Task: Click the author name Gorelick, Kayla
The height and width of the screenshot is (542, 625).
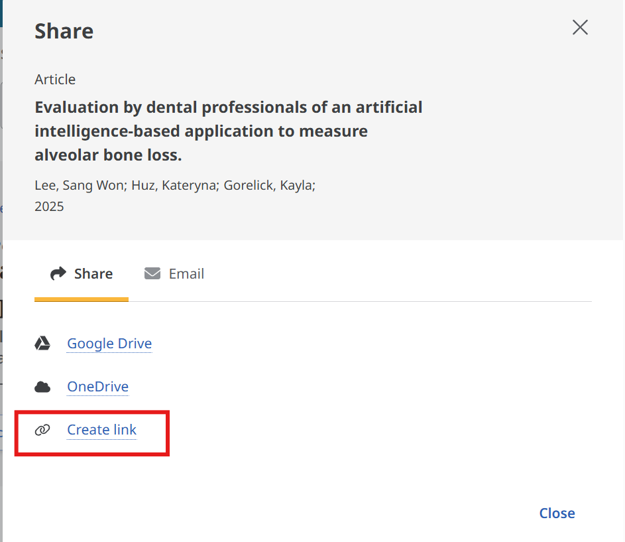Action: coord(268,185)
